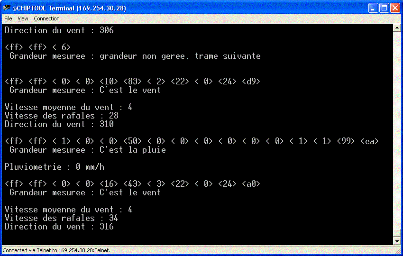Screen dimensions: 403x256
Task: Open the View menu
Action: point(23,19)
